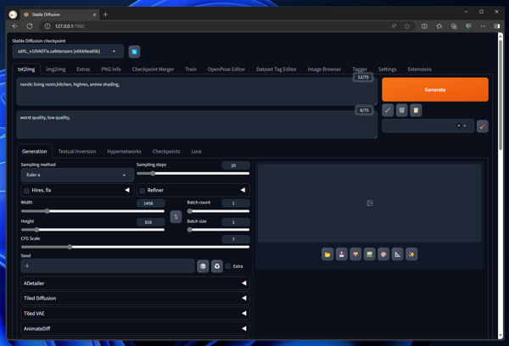
Task: Save zip archive with the third output icon
Action: coord(355,254)
